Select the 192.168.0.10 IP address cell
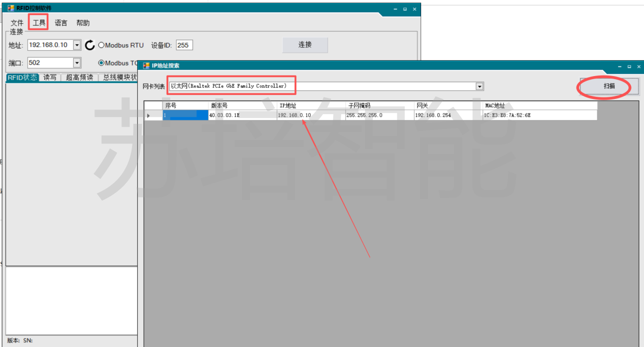Screen dimensions: 644x347 point(310,116)
